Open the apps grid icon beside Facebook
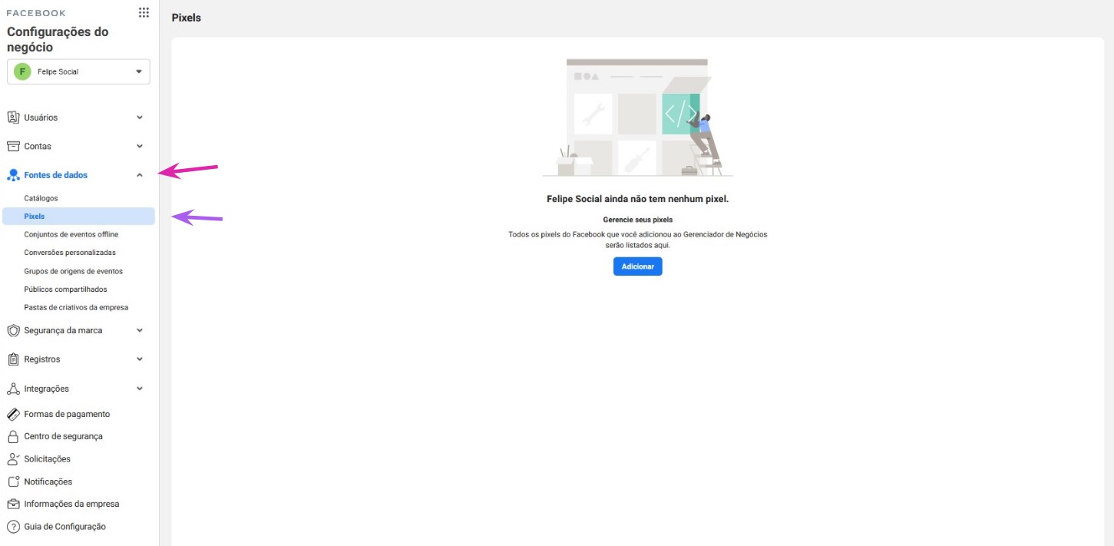The width and height of the screenshot is (1114, 546). (144, 12)
